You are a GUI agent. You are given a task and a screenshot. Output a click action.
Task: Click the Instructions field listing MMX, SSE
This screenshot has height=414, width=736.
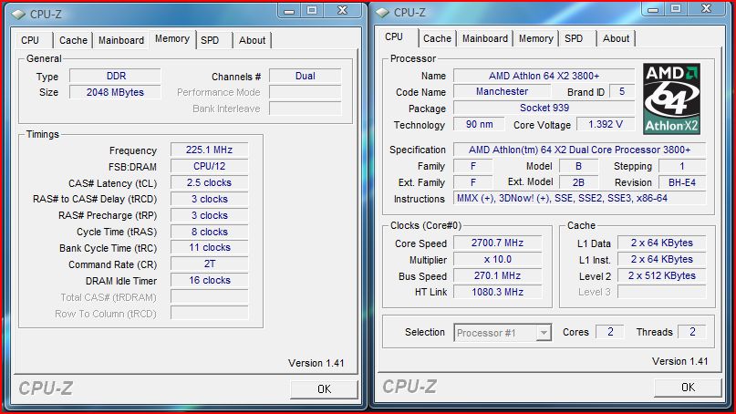coord(580,198)
